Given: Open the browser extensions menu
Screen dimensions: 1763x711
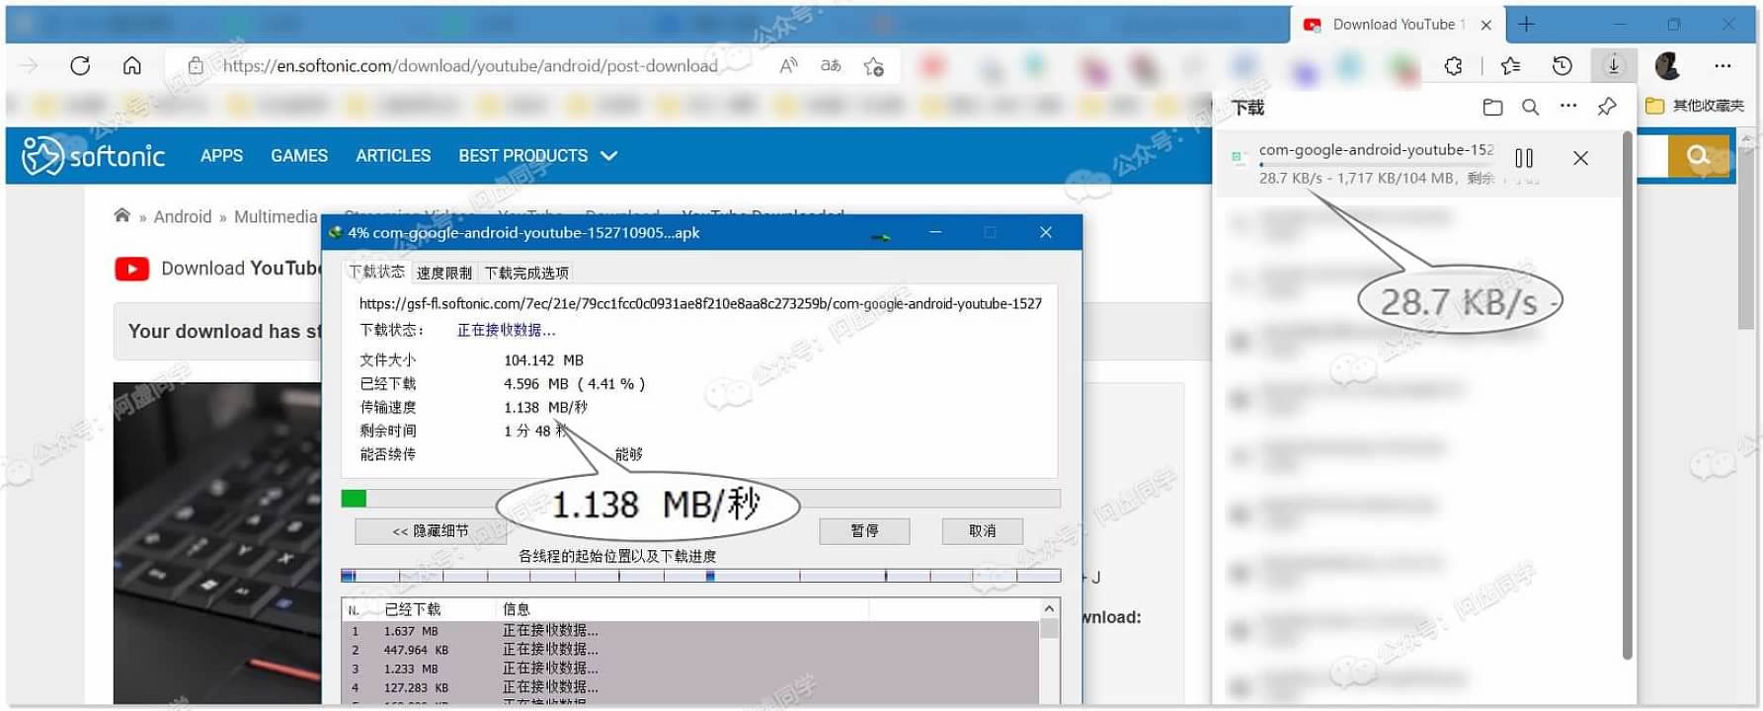Looking at the screenshot, I should (1454, 66).
